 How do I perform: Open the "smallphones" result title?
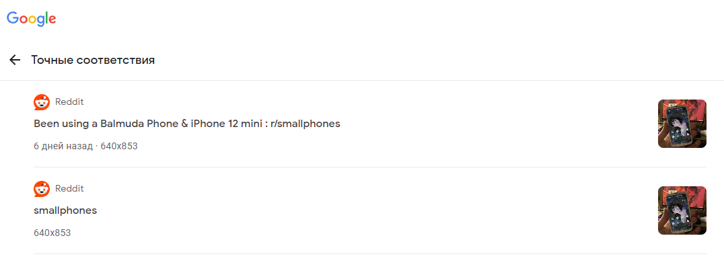[x=65, y=210]
